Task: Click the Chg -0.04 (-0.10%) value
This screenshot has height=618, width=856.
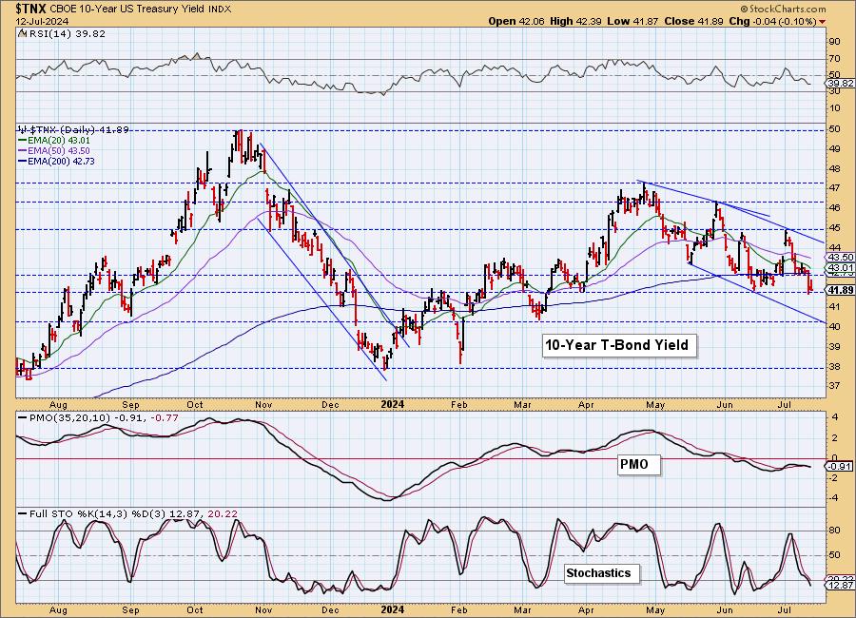Action: (x=773, y=21)
